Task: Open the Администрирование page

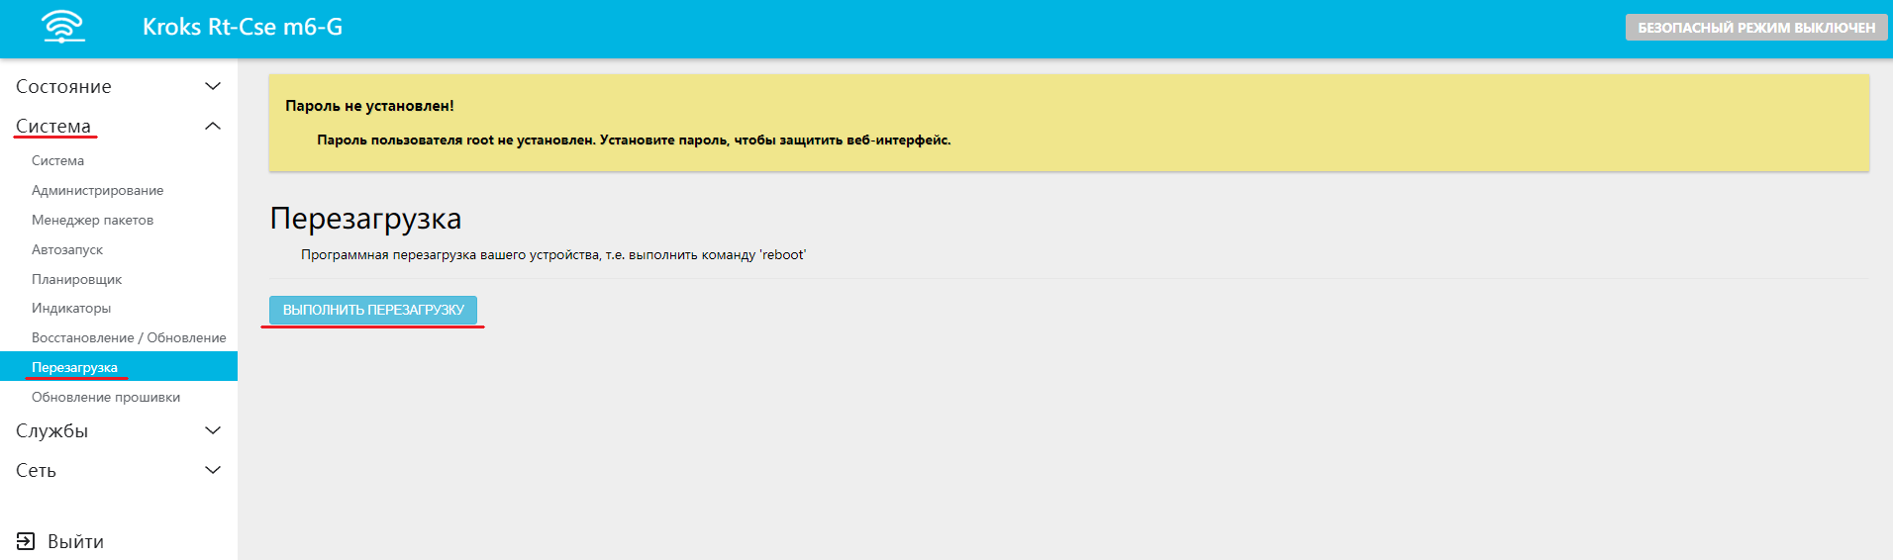Action: 97,190
